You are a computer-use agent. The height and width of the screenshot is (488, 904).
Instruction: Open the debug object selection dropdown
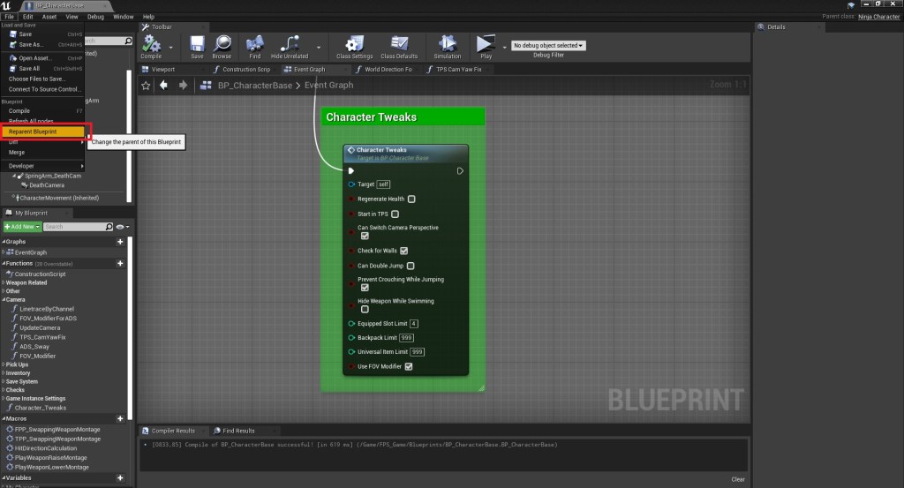pos(548,45)
